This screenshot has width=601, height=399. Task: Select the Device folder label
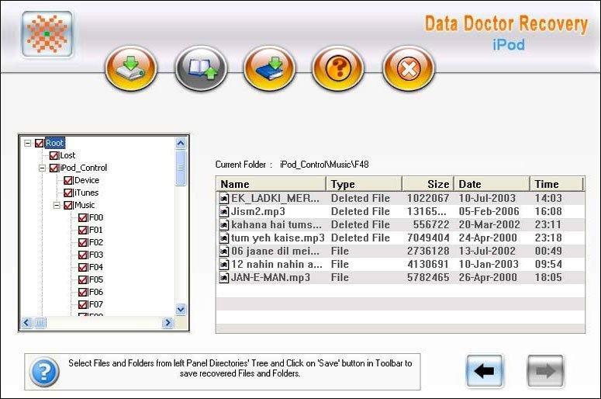(x=87, y=180)
